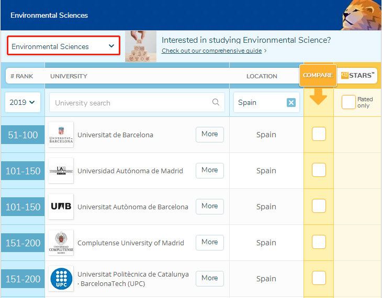
Task: Click the Spain location filter field
Action: tap(266, 102)
